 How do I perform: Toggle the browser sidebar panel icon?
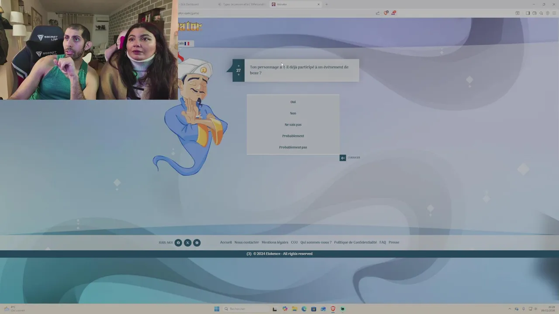(x=528, y=13)
